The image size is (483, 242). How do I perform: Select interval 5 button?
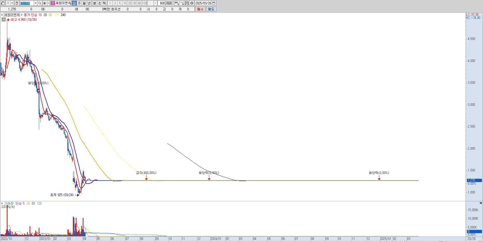click(x=120, y=3)
